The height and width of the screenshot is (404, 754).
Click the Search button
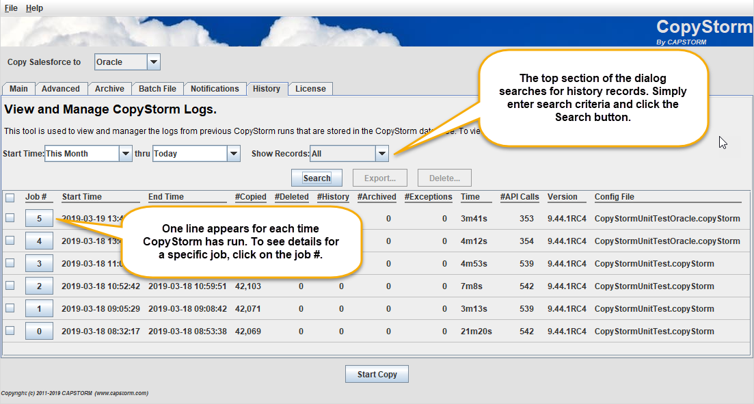tap(317, 178)
